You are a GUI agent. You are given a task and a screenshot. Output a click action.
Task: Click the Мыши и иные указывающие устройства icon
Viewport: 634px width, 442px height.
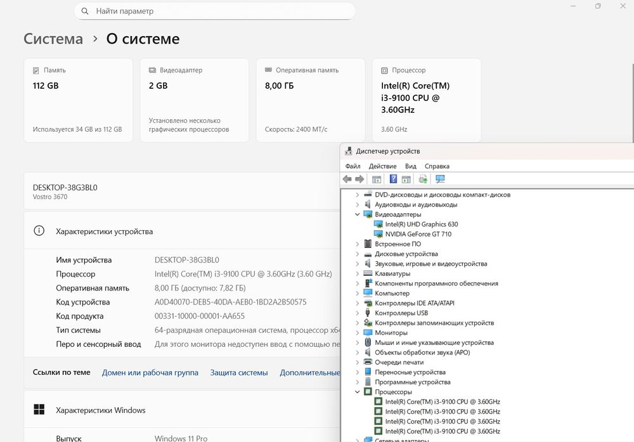pyautogui.click(x=368, y=342)
